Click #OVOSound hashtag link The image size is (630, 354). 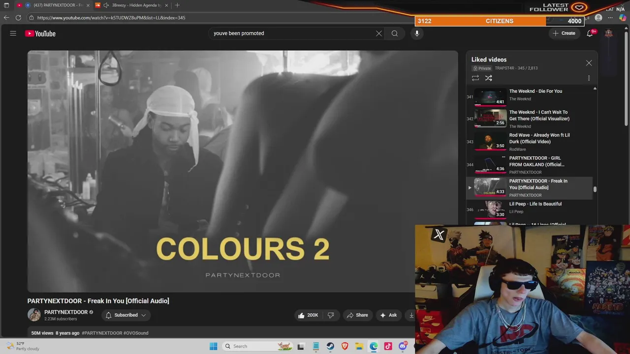pos(136,333)
